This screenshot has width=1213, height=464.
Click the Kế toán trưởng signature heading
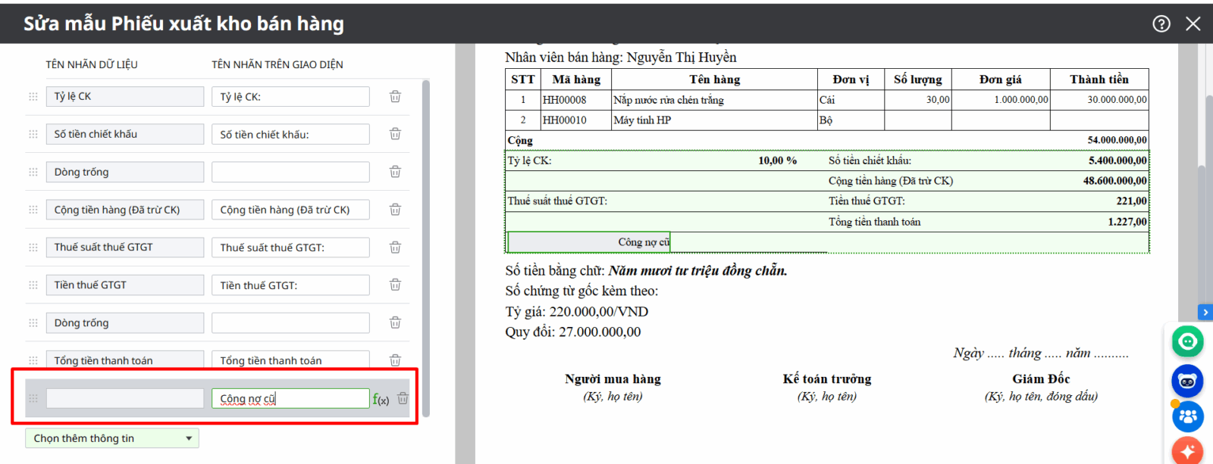point(827,378)
